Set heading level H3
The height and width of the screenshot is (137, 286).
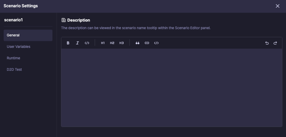click(x=121, y=43)
